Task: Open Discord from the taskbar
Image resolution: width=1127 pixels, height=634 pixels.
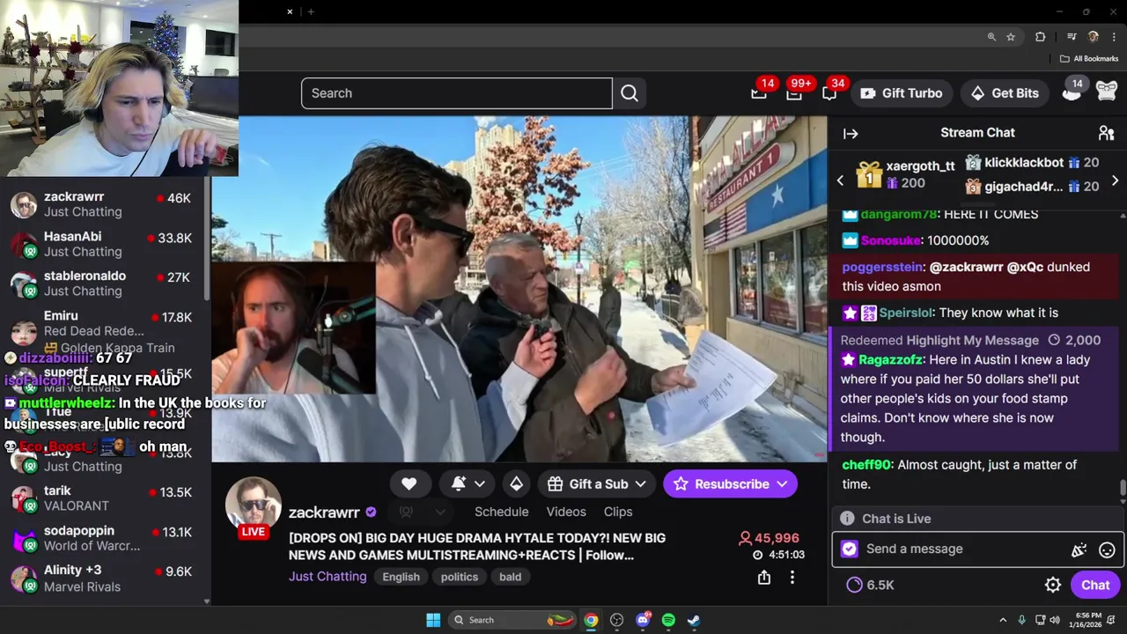Action: click(643, 620)
